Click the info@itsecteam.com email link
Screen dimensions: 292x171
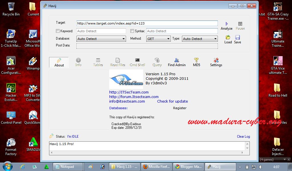[127, 101]
